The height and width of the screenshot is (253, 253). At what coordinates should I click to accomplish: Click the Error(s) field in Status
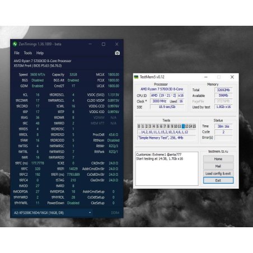(x=223, y=138)
